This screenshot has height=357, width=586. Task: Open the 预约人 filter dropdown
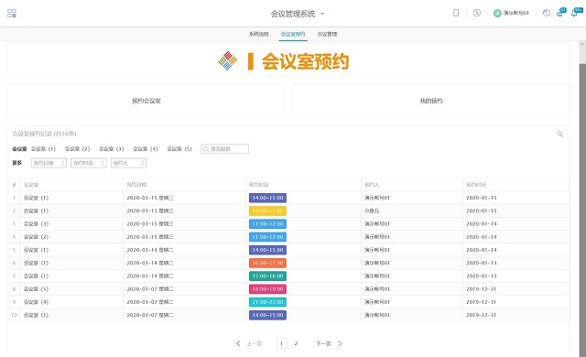[x=128, y=163]
